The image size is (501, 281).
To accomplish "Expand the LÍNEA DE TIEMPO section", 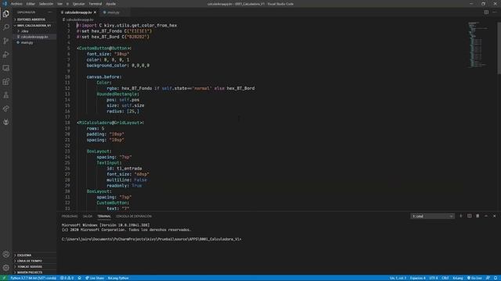I will point(30,261).
